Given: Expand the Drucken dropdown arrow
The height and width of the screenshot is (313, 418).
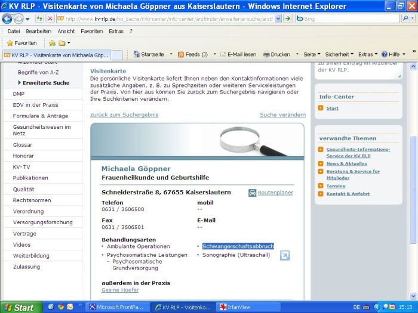Looking at the screenshot, I should click(297, 55).
